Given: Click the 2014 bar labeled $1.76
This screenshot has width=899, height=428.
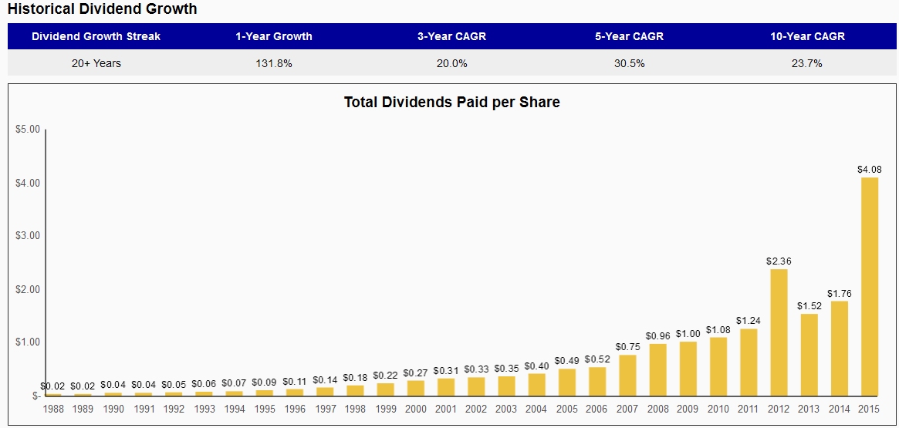Looking at the screenshot, I should point(840,349).
